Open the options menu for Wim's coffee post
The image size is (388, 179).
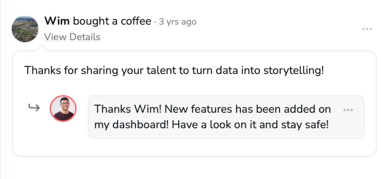(367, 29)
